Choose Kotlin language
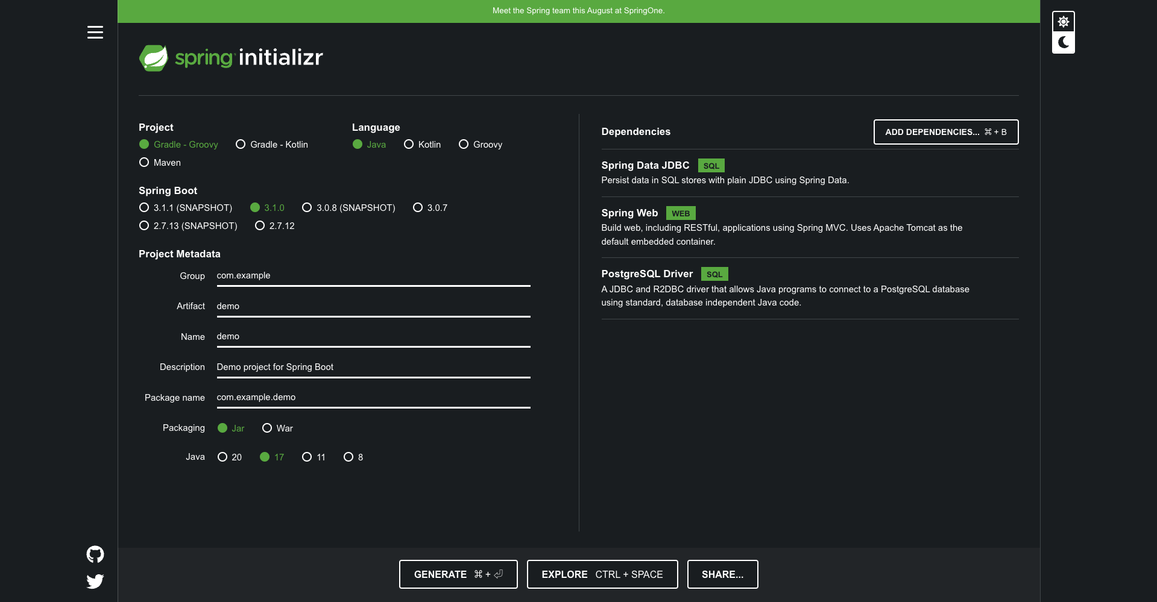Screen dimensions: 1157x602 422,145
